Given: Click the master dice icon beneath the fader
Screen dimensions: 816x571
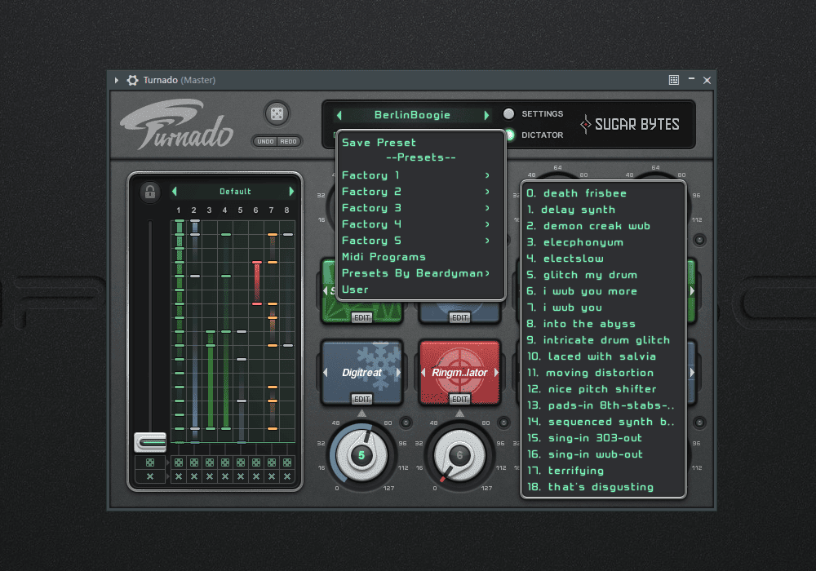Looking at the screenshot, I should (150, 463).
